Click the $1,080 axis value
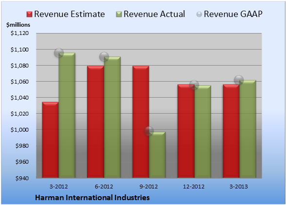Image resolution: width=286 pixels, height=205 pixels. click(19, 66)
